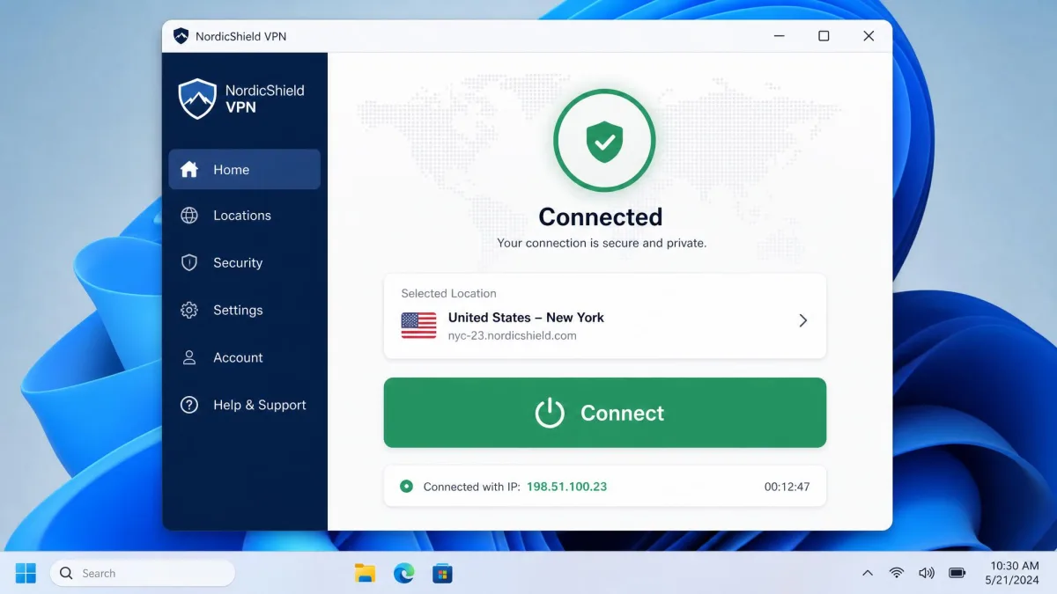The image size is (1057, 594).
Task: Click the United States flag icon
Action: (x=418, y=326)
